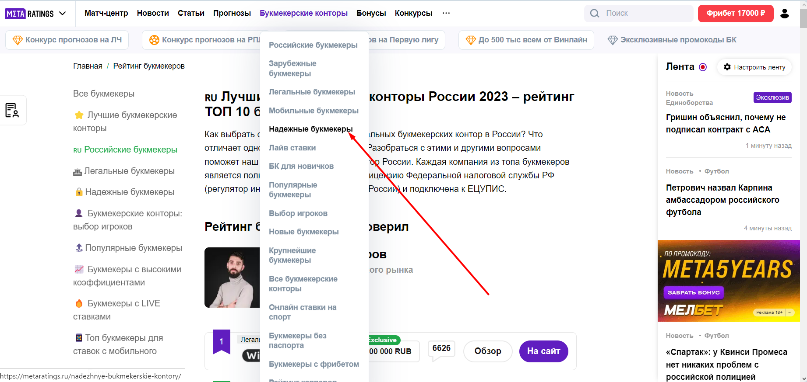
Task: Select Мобильные букмекеры in dropdown menu
Action: (314, 111)
